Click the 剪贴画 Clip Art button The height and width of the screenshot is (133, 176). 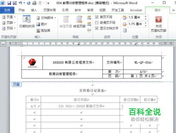[43, 31]
